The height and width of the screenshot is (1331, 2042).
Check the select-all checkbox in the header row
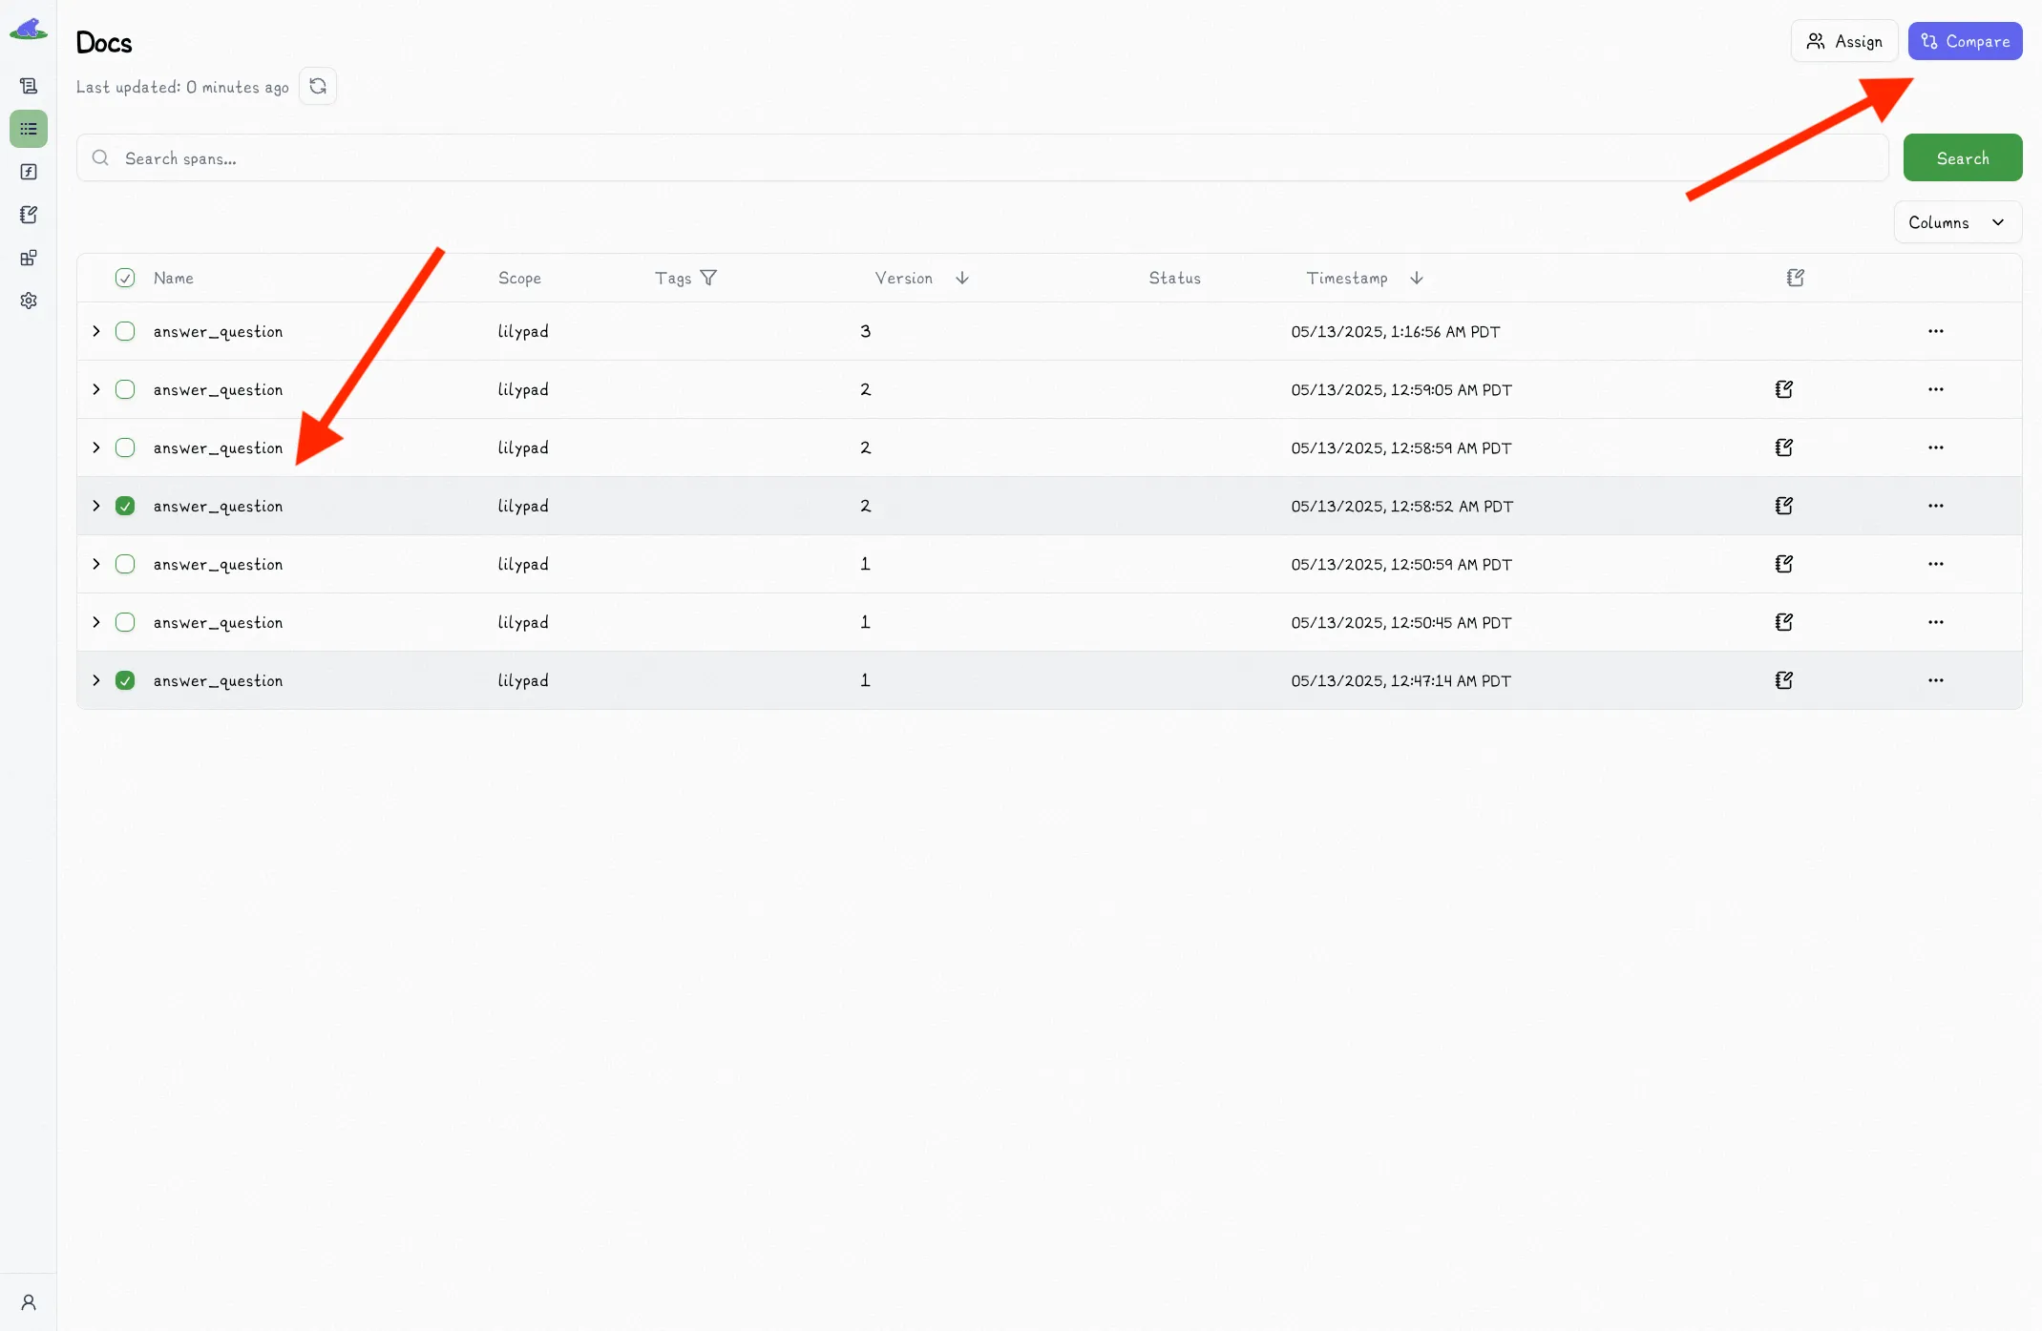click(x=125, y=278)
